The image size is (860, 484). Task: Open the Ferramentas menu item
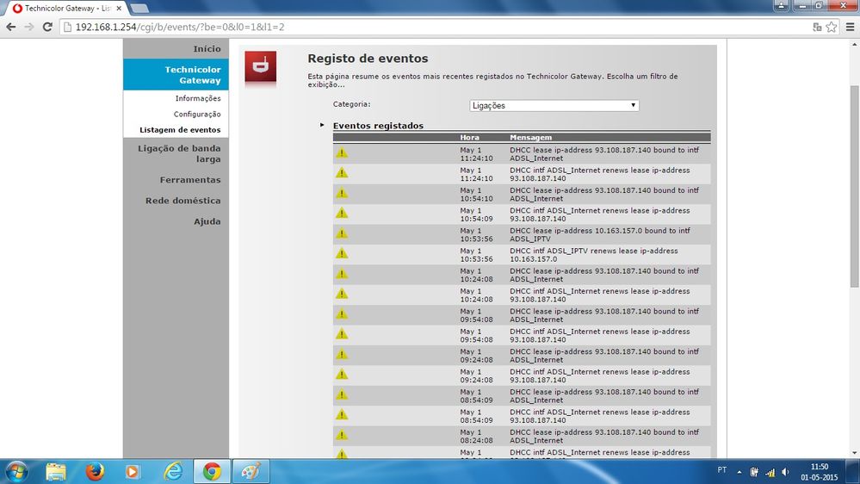189,180
